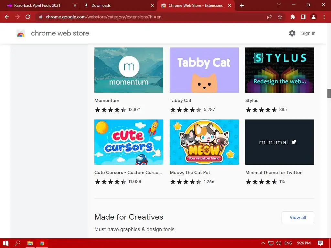Click the 'Meow, The Cat Pet' title
The width and height of the screenshot is (331, 248).
coord(190,172)
